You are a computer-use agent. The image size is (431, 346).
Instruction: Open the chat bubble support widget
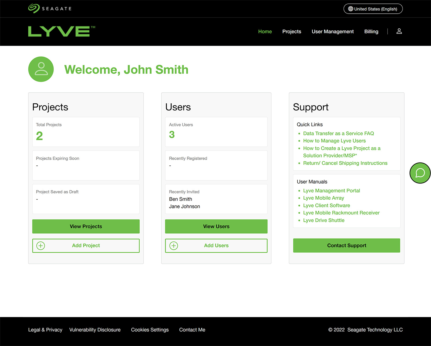point(420,173)
